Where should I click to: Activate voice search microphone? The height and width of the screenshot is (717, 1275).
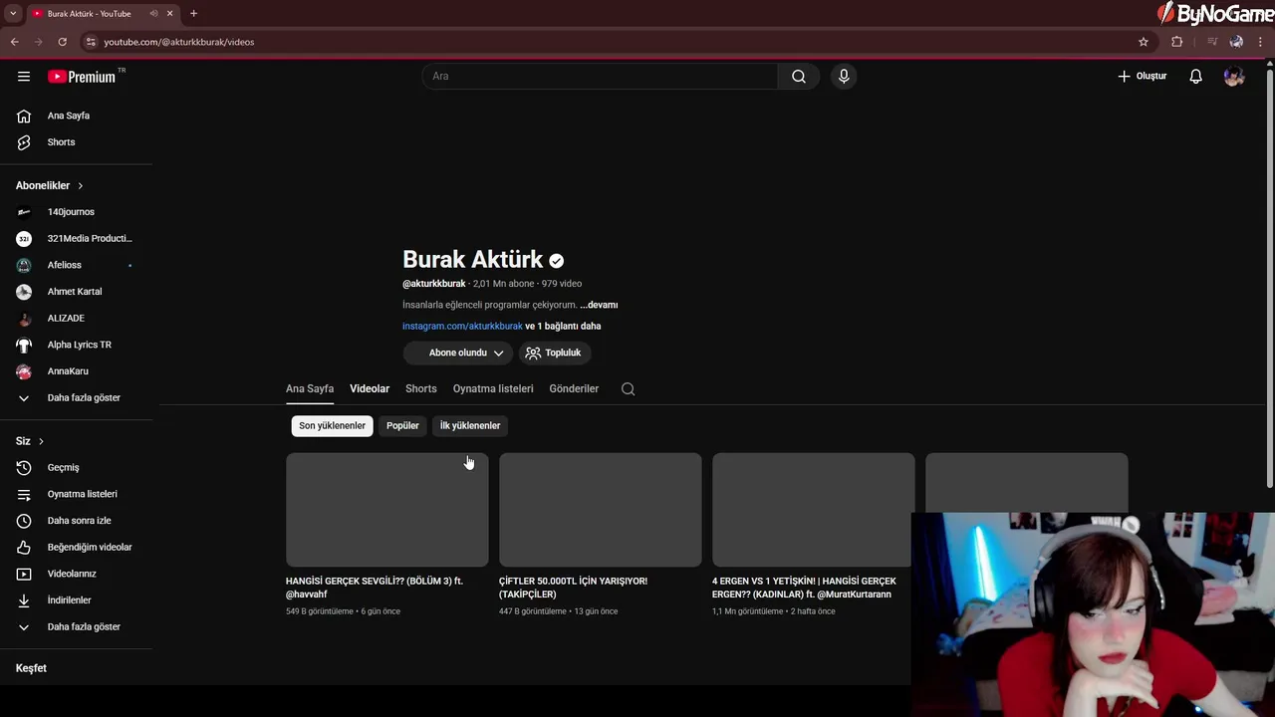coord(844,76)
